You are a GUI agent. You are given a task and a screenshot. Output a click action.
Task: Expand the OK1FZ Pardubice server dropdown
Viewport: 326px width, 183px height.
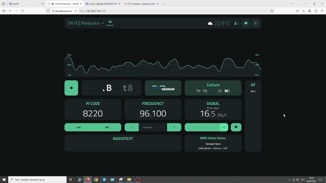tap(86, 23)
